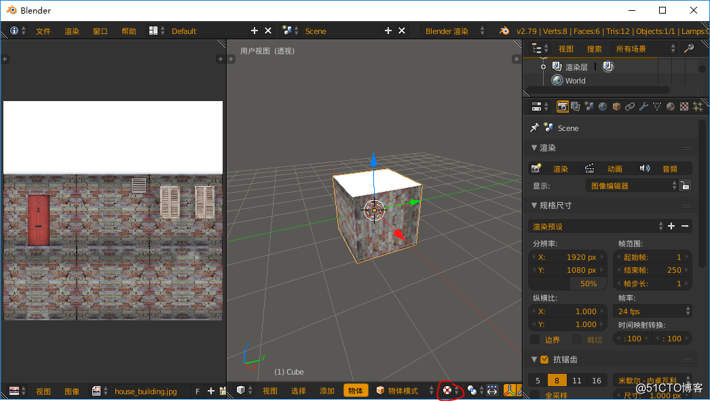710x401 pixels.
Task: Click the info editor type icon
Action: (17, 31)
